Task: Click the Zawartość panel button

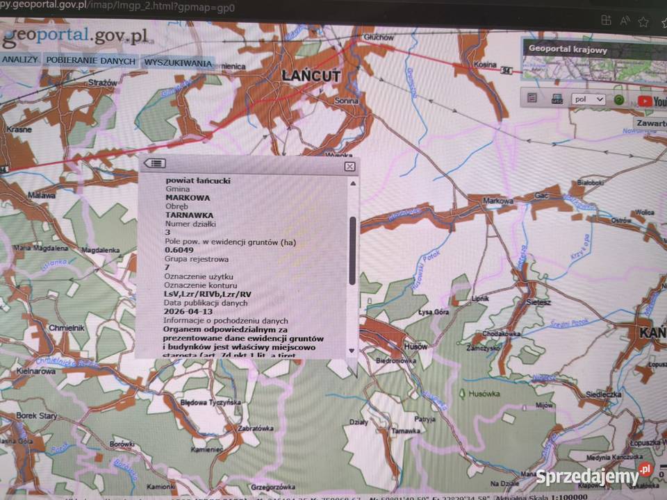Action: 650,123
